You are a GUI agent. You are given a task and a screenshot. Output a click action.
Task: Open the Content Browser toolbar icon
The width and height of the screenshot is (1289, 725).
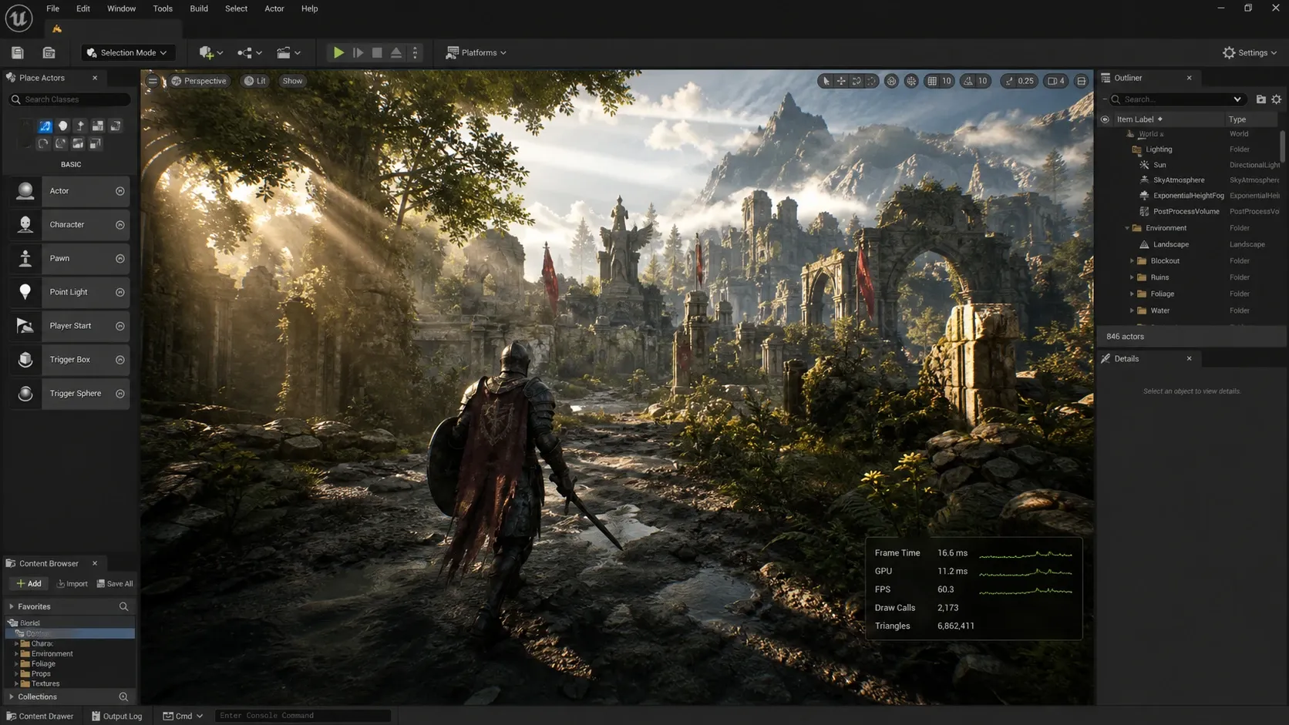(x=49, y=52)
